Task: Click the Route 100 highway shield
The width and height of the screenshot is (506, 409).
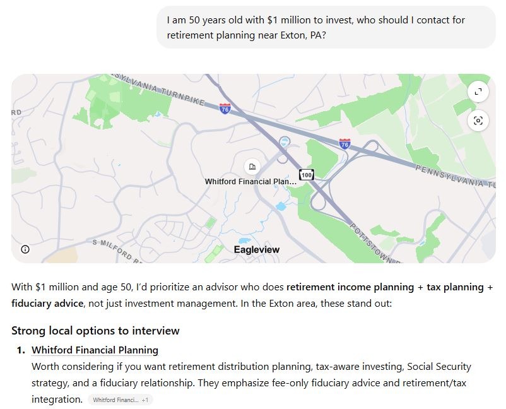Action: pyautogui.click(x=307, y=175)
